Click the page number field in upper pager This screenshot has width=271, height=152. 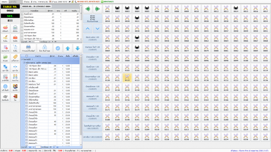[x=37, y=42]
